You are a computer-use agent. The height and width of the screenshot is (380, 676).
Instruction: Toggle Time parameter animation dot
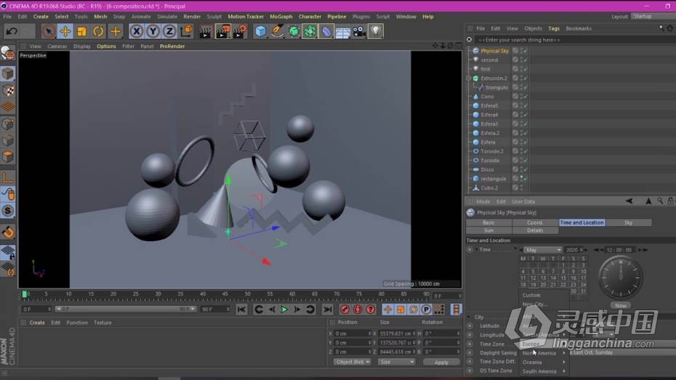(470, 250)
